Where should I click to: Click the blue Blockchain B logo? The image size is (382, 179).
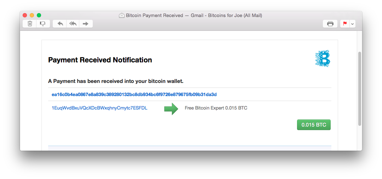[323, 58]
